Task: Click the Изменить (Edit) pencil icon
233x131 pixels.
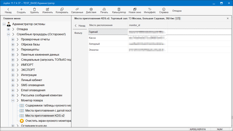Action: pyautogui.click(x=47, y=9)
